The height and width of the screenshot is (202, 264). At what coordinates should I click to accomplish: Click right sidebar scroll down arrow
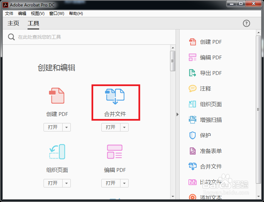click(x=259, y=196)
